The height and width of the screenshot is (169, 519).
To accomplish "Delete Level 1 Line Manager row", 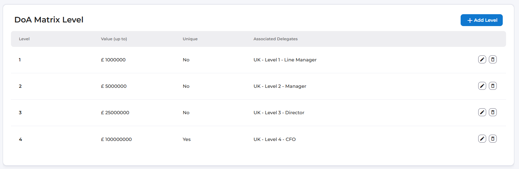I will (493, 59).
